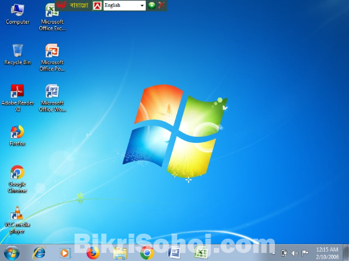349x261 pixels.
Task: Open the Bijoy language dropdown showing English
Action: (x=125, y=6)
